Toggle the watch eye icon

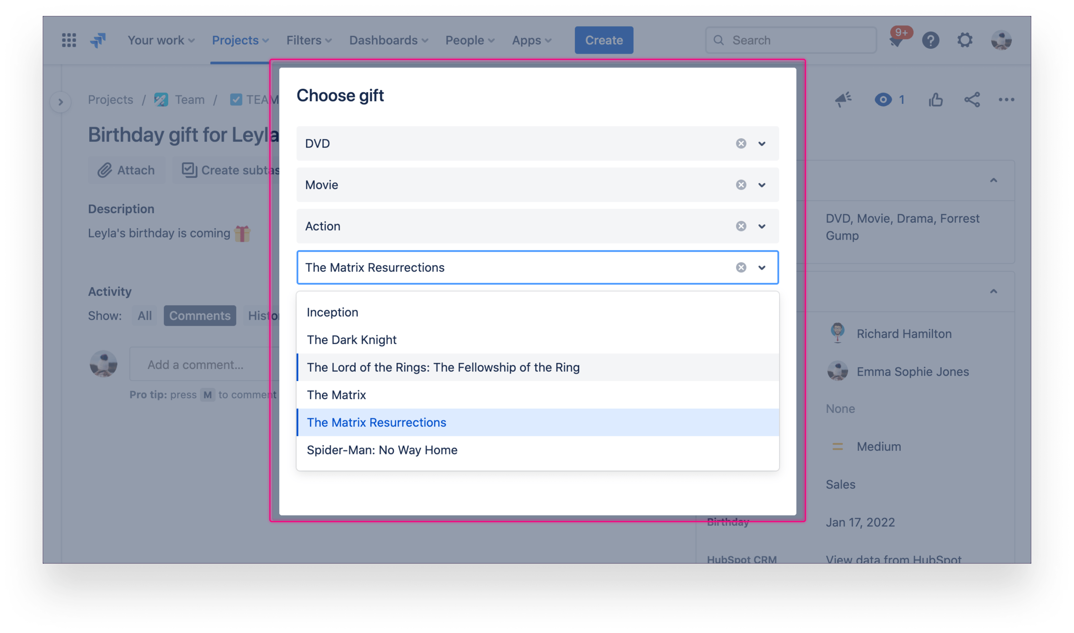(x=883, y=99)
